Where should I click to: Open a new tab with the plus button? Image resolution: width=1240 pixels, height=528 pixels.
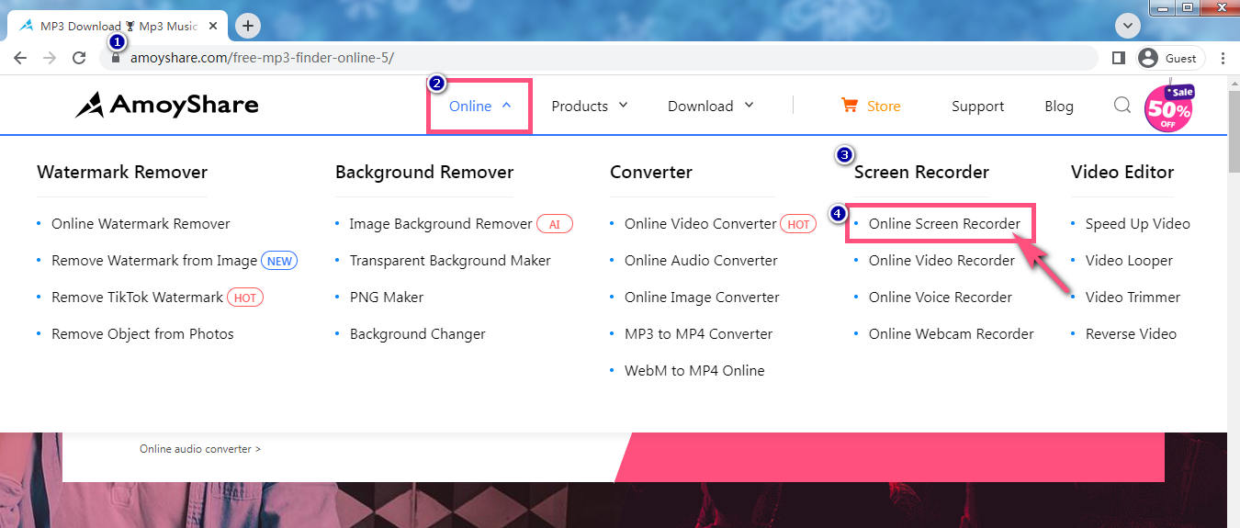pos(248,26)
